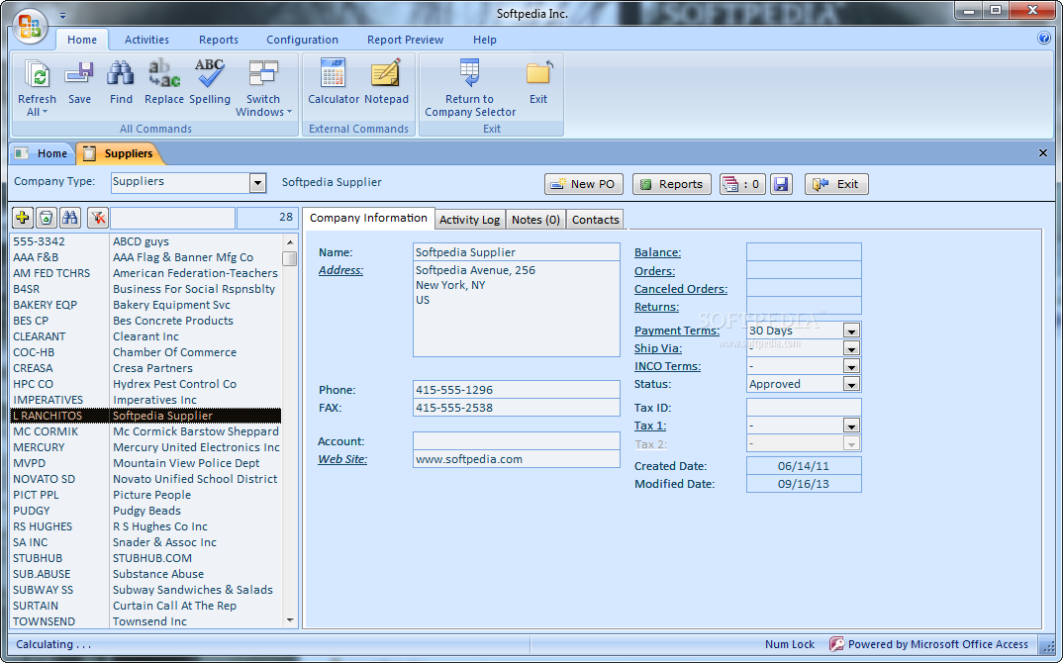Switch to the Reports ribbon tab
This screenshot has width=1063, height=663.
tap(219, 40)
